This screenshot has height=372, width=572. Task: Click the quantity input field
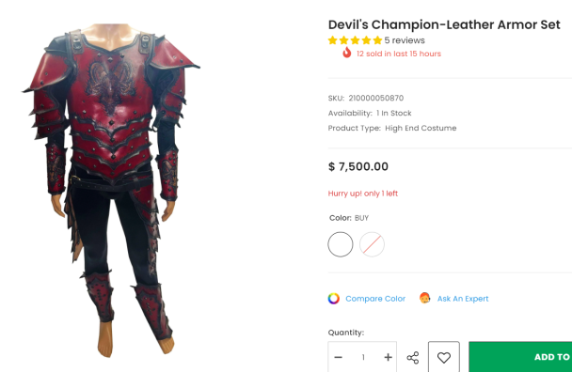pos(363,357)
